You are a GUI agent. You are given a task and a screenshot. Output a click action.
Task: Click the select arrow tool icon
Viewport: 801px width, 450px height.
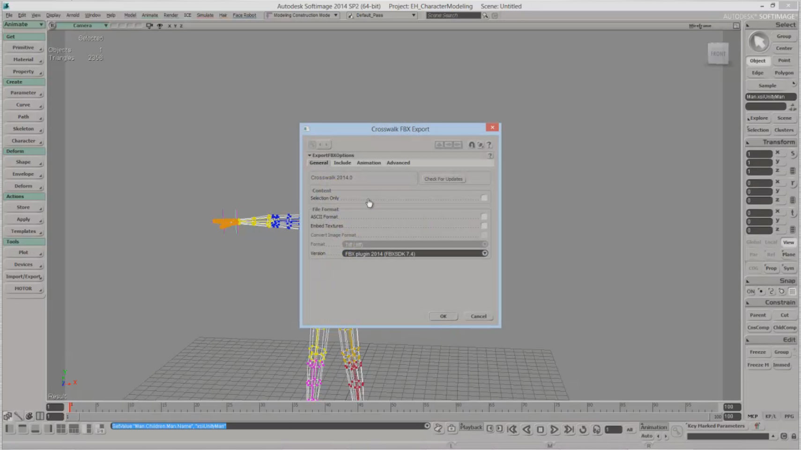tap(759, 42)
